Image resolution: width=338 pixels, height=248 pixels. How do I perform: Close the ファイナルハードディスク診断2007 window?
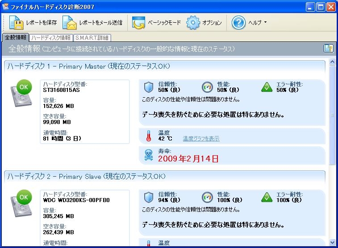pyautogui.click(x=331, y=7)
